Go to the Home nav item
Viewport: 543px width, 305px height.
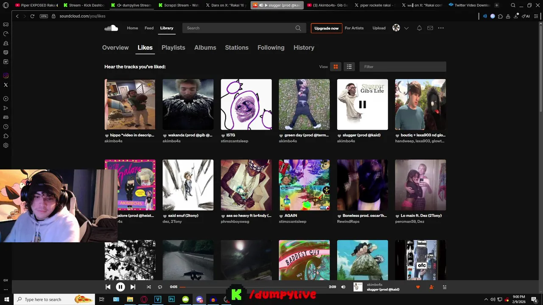click(132, 28)
